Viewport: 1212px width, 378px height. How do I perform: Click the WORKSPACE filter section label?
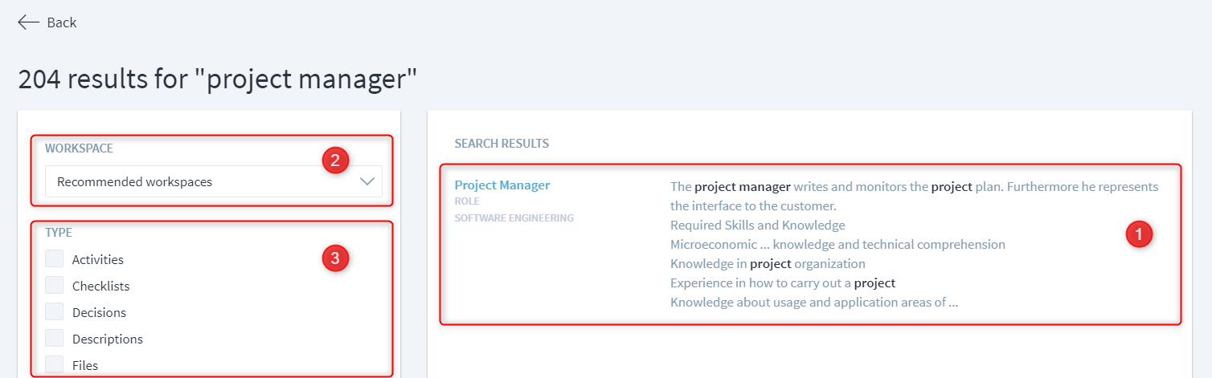pos(79,148)
